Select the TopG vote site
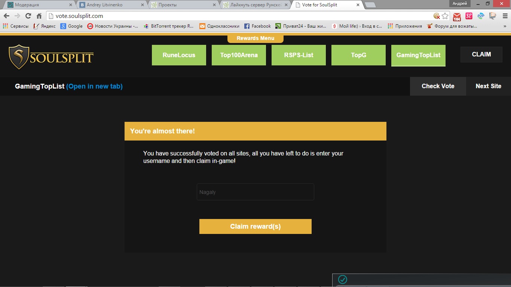 [358, 55]
